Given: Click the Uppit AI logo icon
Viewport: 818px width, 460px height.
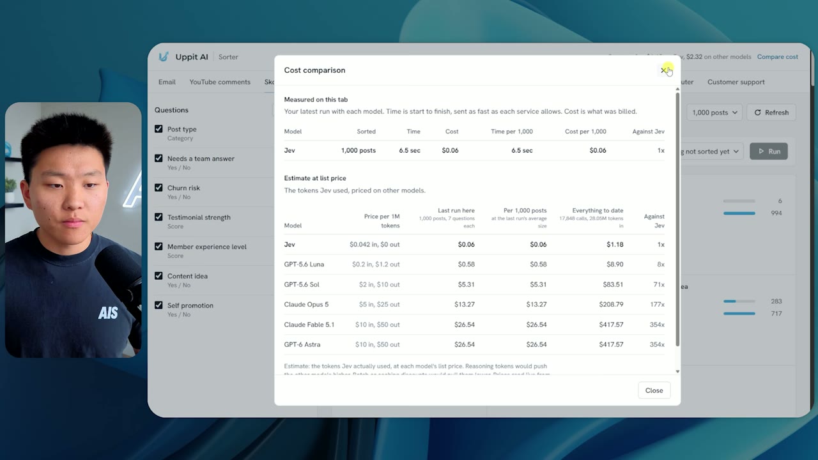Looking at the screenshot, I should point(164,57).
